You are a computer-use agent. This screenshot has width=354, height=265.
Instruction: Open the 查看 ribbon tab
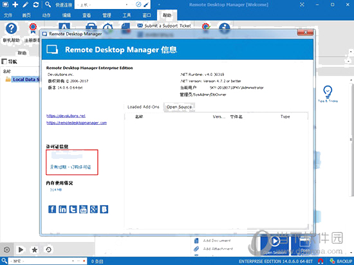86,15
